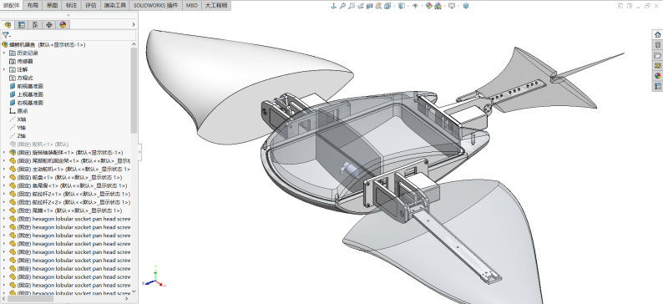Open the View Palette task pane icon
This screenshot has width=663, height=304.
[657, 65]
